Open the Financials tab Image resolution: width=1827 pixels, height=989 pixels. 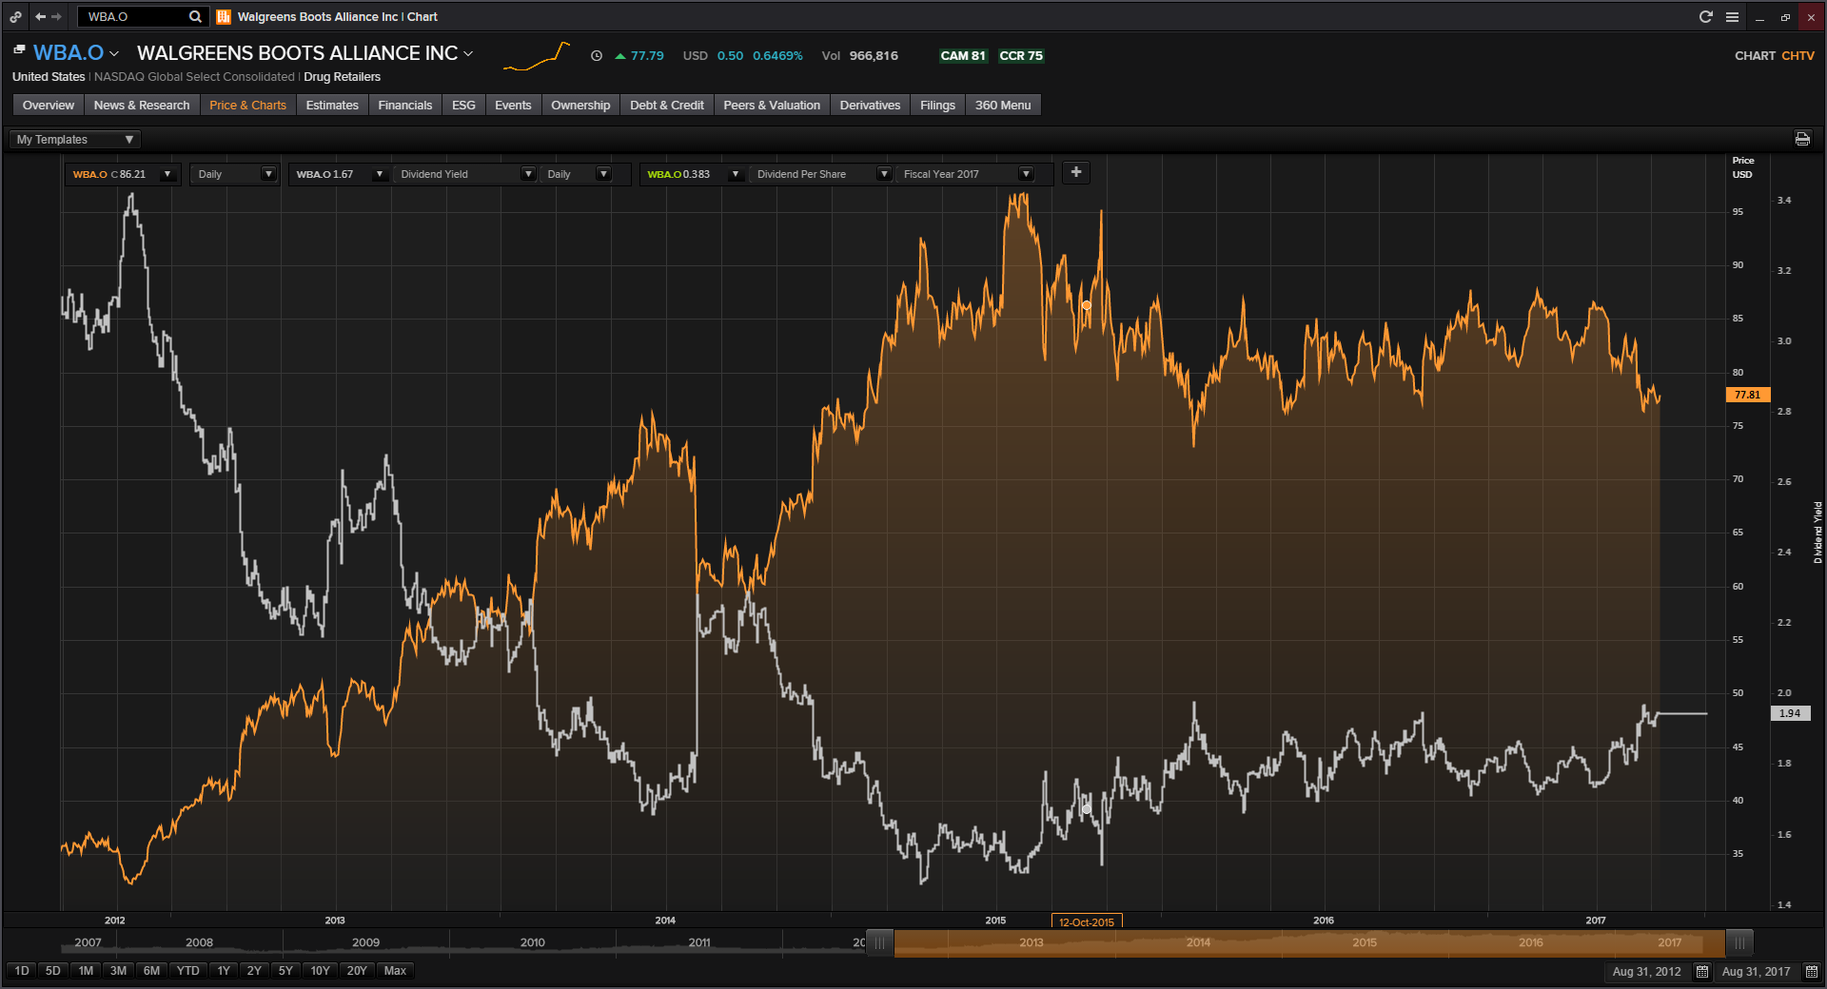(x=405, y=105)
